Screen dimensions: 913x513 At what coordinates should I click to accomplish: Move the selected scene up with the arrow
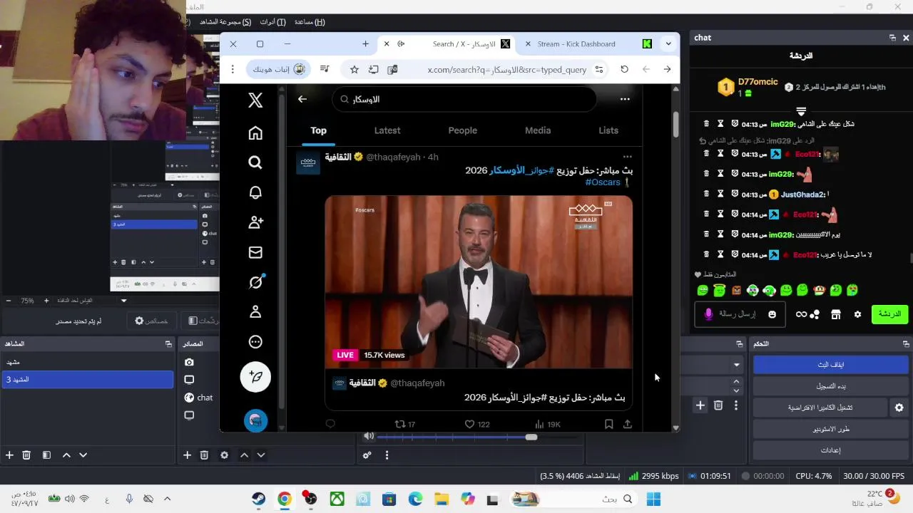click(x=66, y=455)
